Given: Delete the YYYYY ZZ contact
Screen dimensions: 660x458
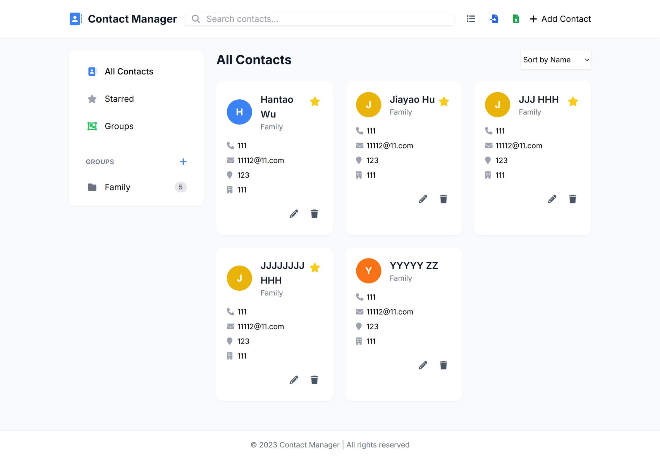Looking at the screenshot, I should point(444,365).
